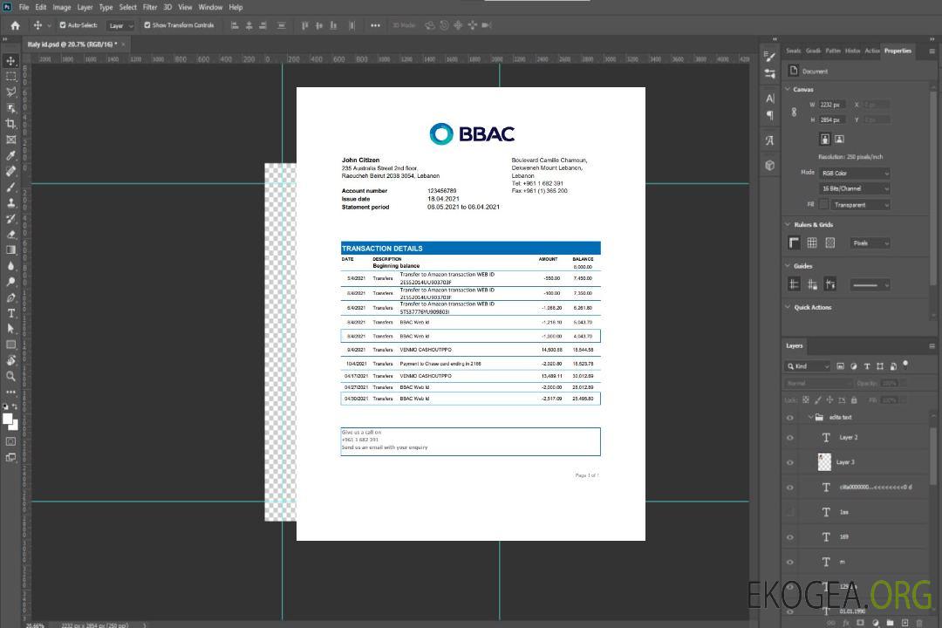Open the Auto-Select Layer dropdown

click(x=120, y=26)
